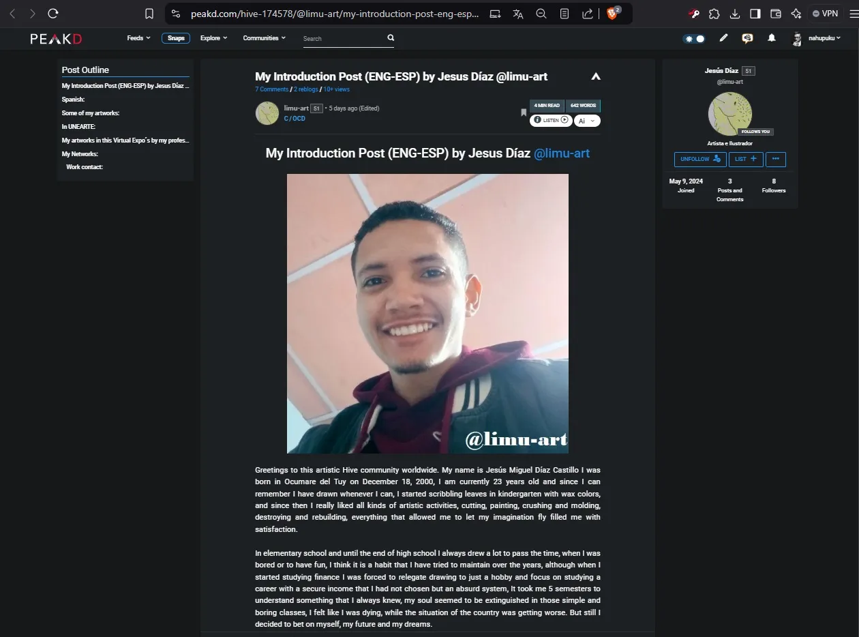This screenshot has width=859, height=637.
Task: Jump to 'Some of my artworks' outline entry
Action: coord(91,113)
